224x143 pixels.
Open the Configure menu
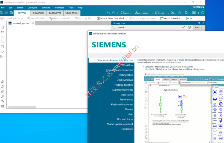(32, 8)
